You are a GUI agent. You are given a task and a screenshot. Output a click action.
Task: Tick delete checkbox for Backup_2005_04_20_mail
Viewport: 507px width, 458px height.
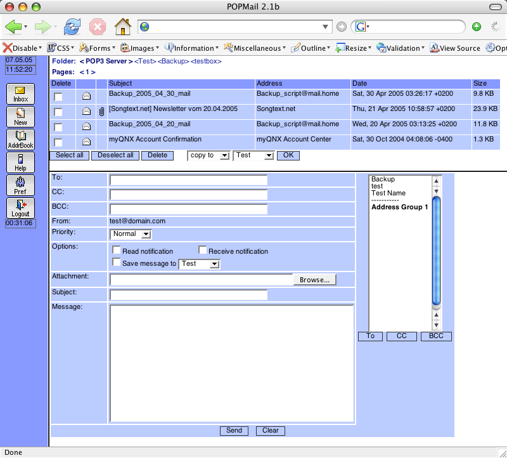tap(58, 128)
